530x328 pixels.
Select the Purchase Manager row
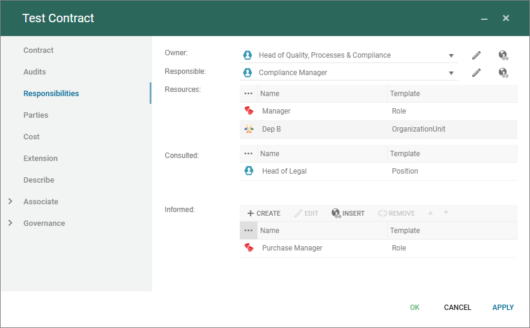292,248
